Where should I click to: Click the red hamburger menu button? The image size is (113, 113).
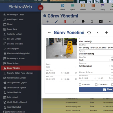pyautogui.click(x=41, y=8)
